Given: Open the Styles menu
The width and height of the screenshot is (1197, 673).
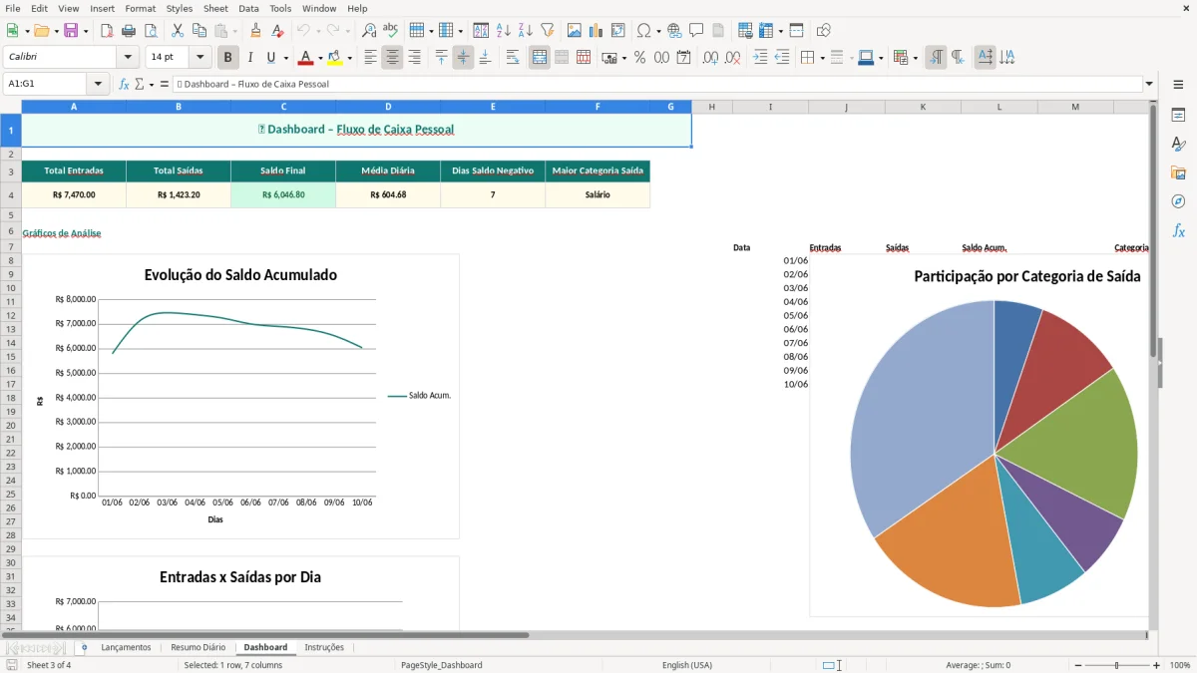Looking at the screenshot, I should pyautogui.click(x=180, y=8).
